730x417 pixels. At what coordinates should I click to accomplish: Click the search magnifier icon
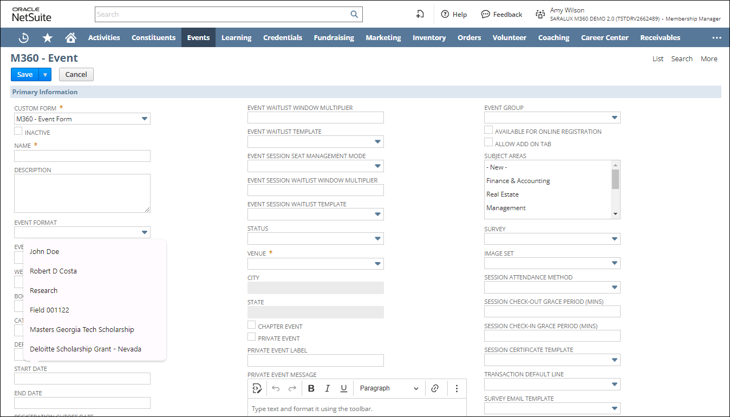(354, 15)
